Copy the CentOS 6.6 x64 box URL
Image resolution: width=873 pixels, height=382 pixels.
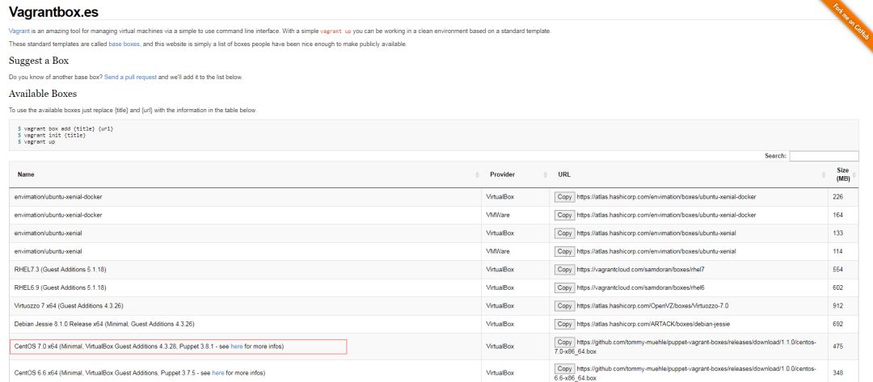[564, 368]
